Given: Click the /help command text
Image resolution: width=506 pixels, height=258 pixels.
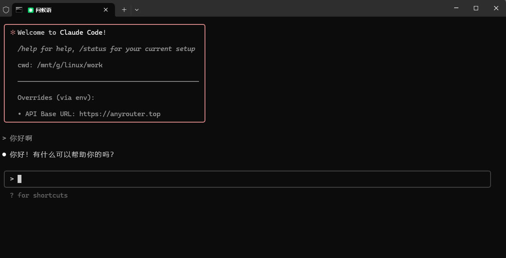Looking at the screenshot, I should click(x=27, y=48).
